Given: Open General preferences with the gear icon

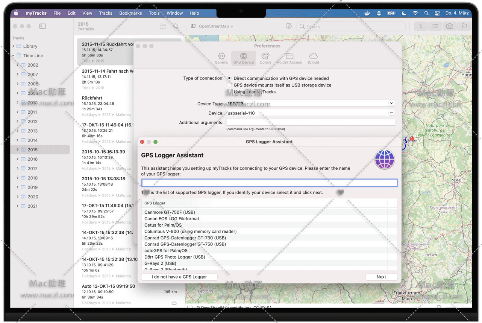Looking at the screenshot, I should point(221,58).
